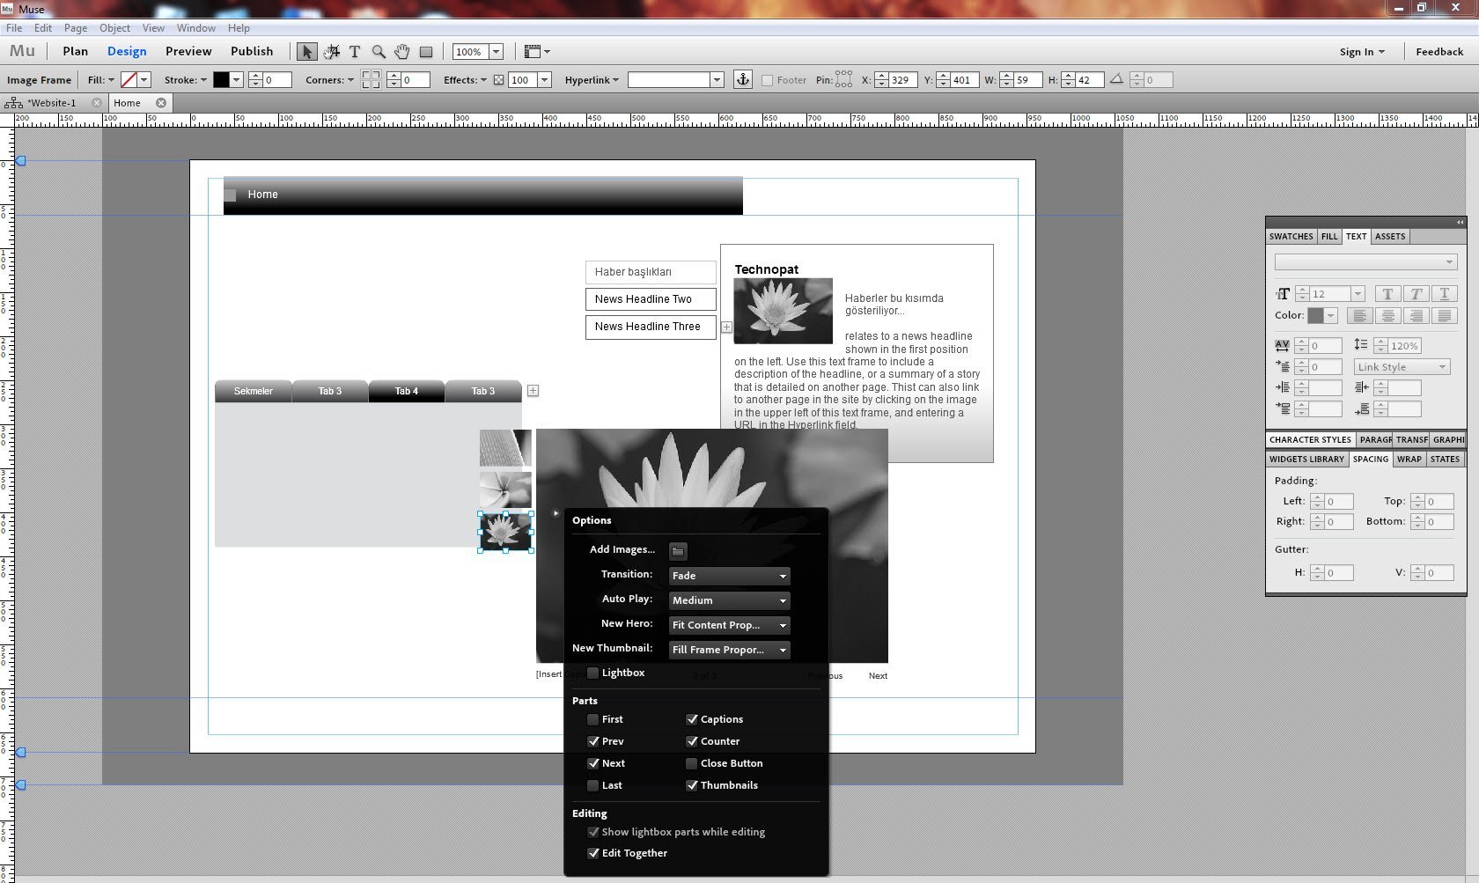This screenshot has height=883, width=1479.
Task: Uncheck the Counter checkbox
Action: coord(692,741)
